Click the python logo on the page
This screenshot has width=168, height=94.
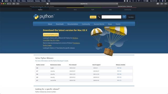[44, 17]
